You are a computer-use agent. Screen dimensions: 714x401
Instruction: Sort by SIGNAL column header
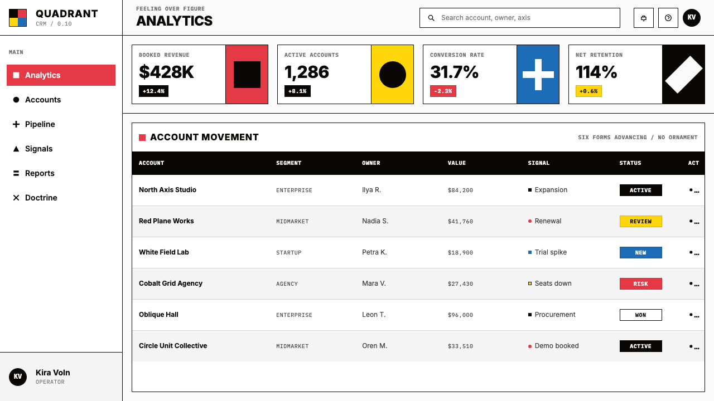coord(539,163)
